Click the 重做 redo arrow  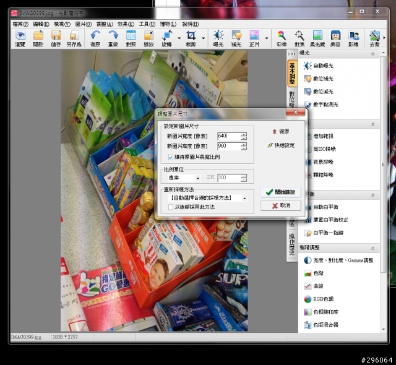point(113,38)
